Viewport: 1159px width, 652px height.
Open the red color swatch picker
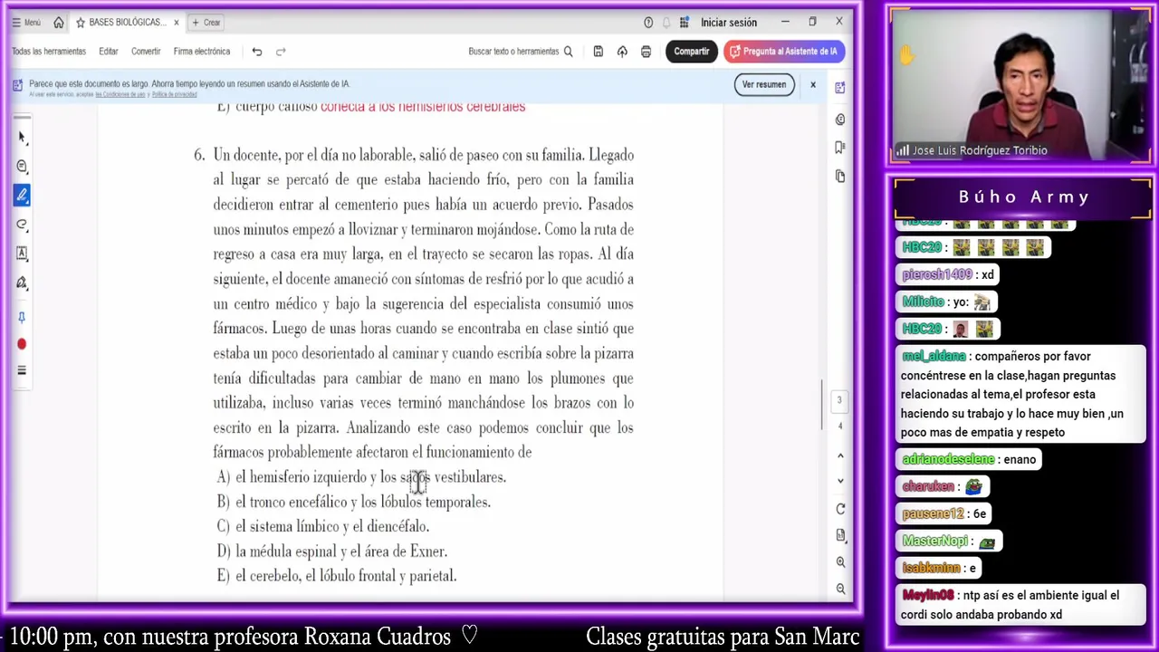(x=22, y=344)
